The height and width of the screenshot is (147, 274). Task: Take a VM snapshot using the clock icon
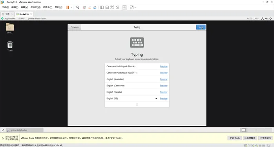pyautogui.click(x=84, y=7)
